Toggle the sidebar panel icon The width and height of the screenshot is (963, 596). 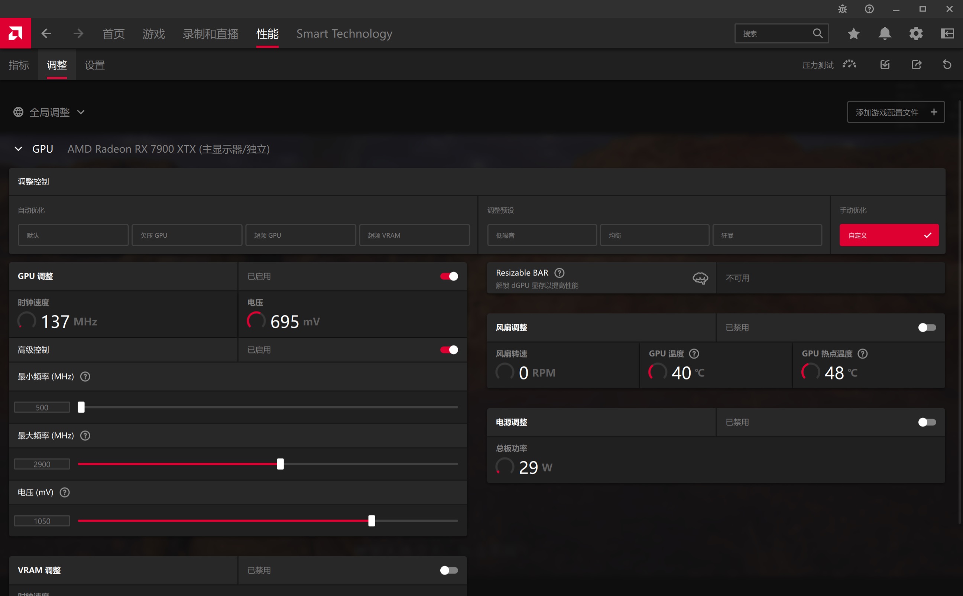(x=947, y=33)
